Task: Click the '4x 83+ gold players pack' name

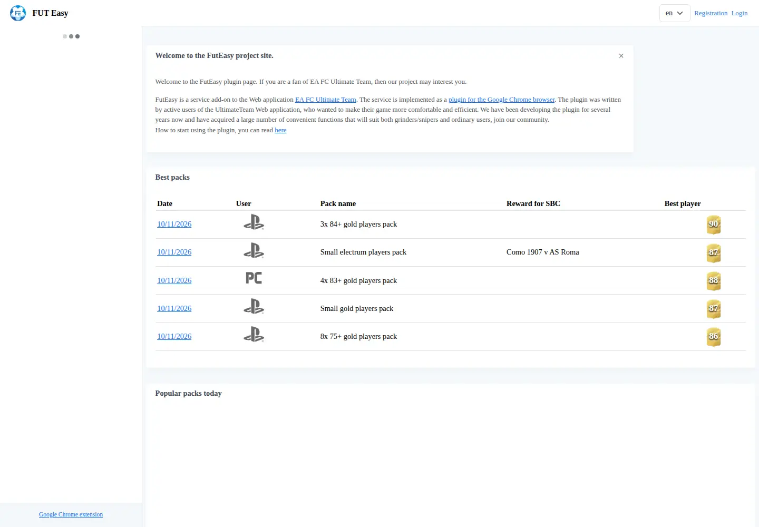Action: click(358, 280)
